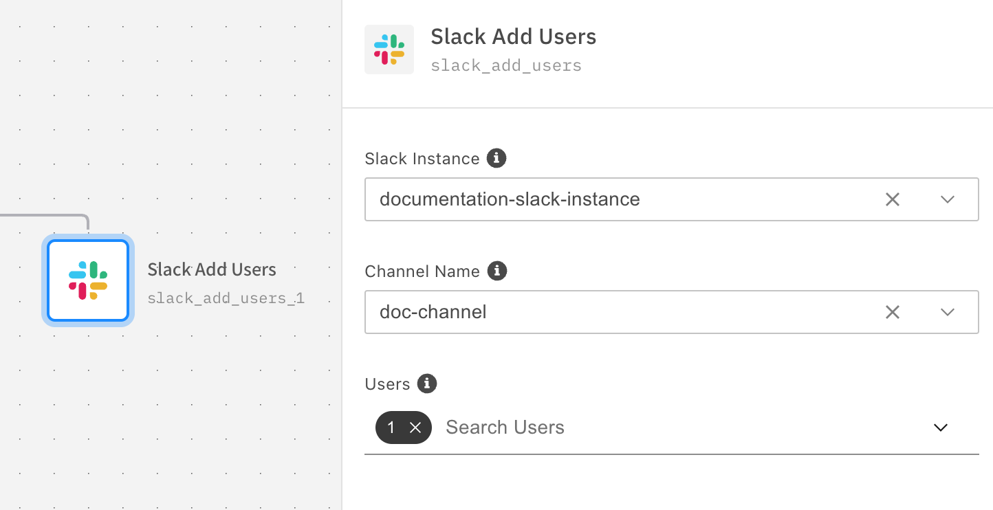
Task: Click the Slack logo in panel header
Action: point(389,49)
